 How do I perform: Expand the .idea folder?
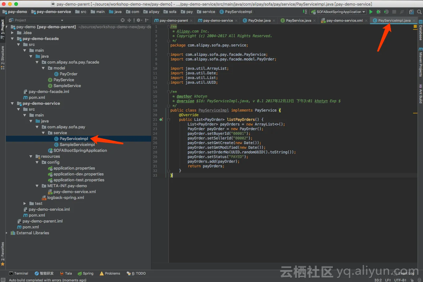tap(12, 33)
